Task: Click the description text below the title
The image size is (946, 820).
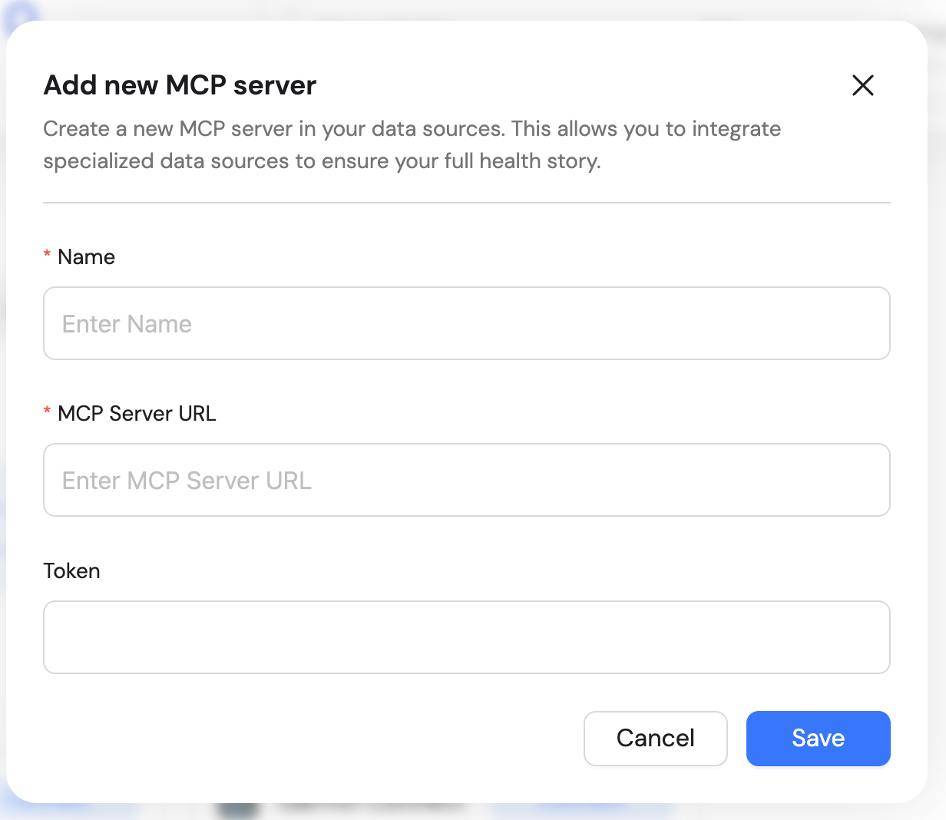Action: 412,144
